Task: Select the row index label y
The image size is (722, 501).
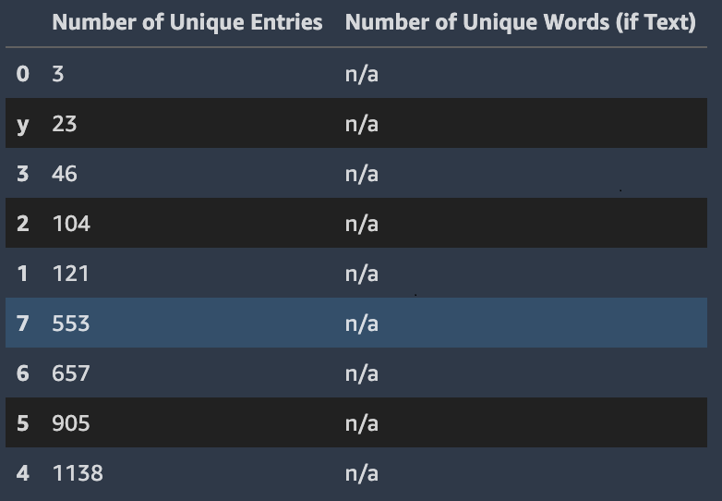Action: point(23,124)
